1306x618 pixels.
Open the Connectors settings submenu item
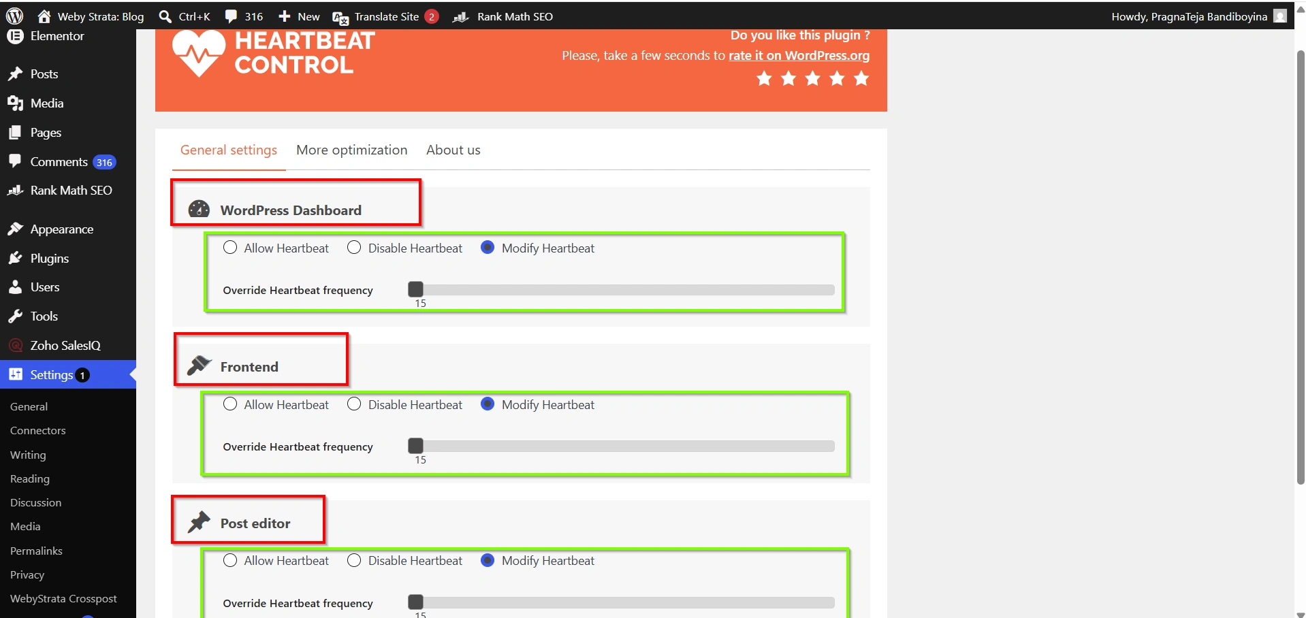(38, 430)
